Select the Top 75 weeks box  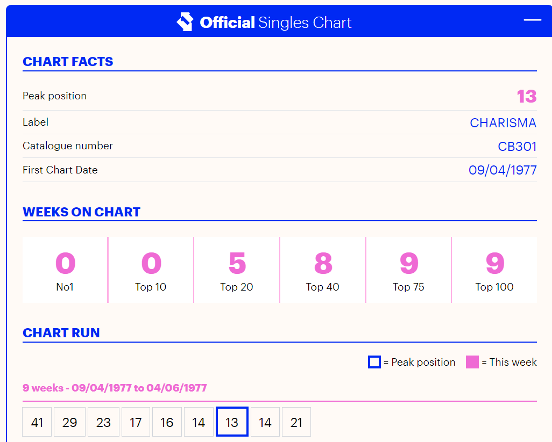pyautogui.click(x=409, y=270)
